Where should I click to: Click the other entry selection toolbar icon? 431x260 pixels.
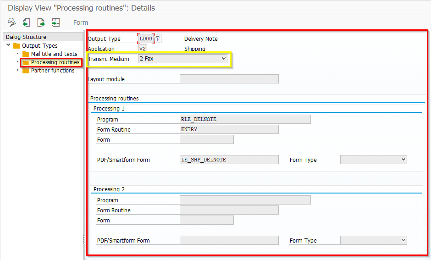pos(56,22)
